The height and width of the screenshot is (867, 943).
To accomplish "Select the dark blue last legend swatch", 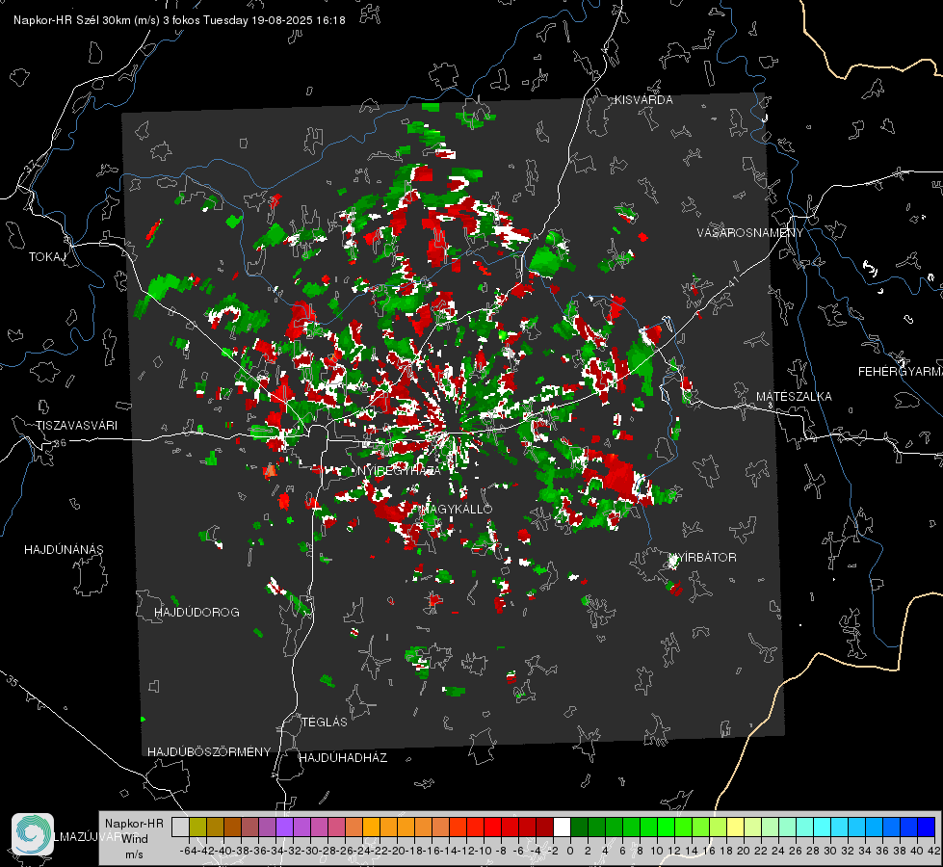I will (x=927, y=827).
